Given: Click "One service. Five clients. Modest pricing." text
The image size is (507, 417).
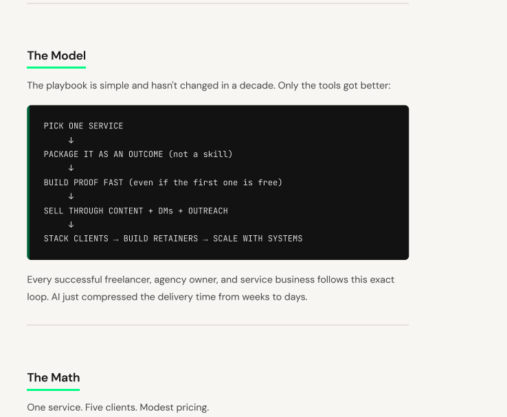Looking at the screenshot, I should pyautogui.click(x=118, y=407).
